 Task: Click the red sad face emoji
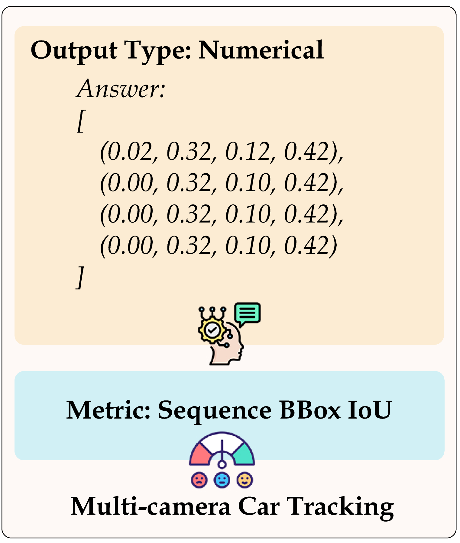199,480
